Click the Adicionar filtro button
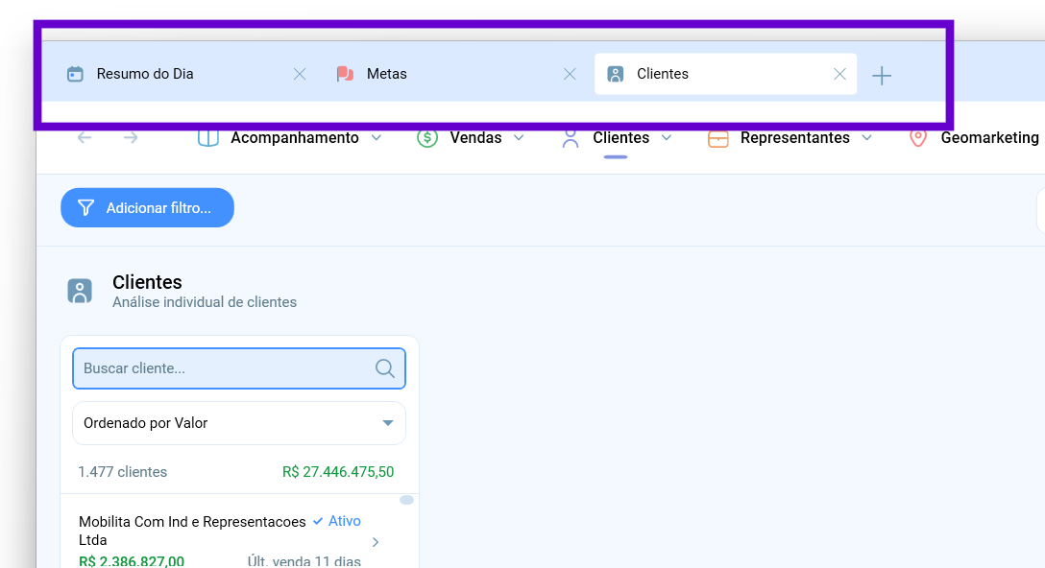The height and width of the screenshot is (568, 1045). (x=147, y=208)
